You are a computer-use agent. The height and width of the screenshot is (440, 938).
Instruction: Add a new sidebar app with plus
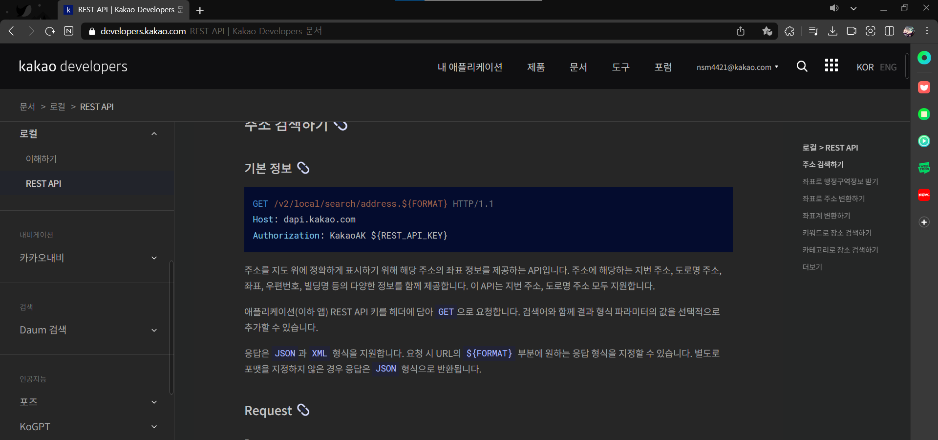pos(924,222)
